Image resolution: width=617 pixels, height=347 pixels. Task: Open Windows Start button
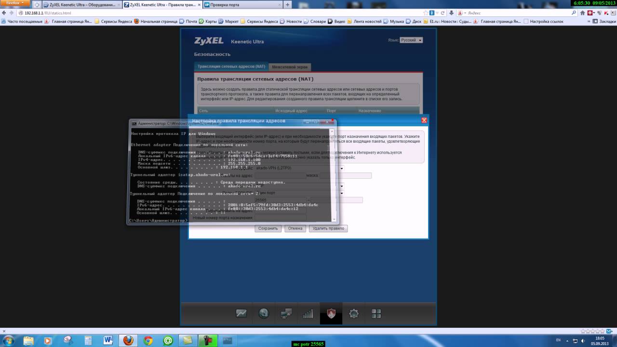(9, 340)
